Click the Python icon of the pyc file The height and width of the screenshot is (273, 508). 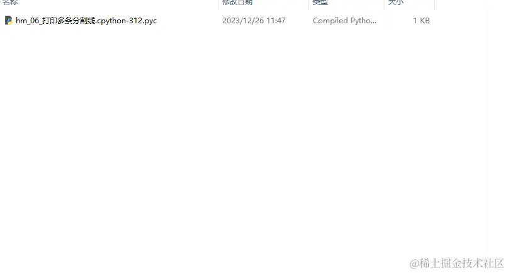(9, 21)
